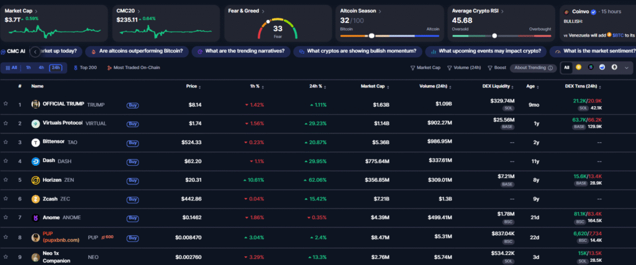
Task: Click the Average Crypto RSI slider handle
Action: tap(494, 35)
